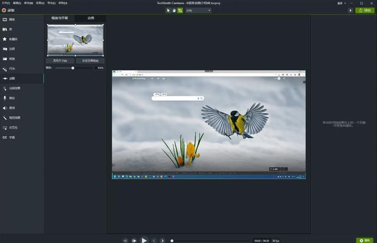Click the 30 fps frame rate indicator

click(x=276, y=241)
